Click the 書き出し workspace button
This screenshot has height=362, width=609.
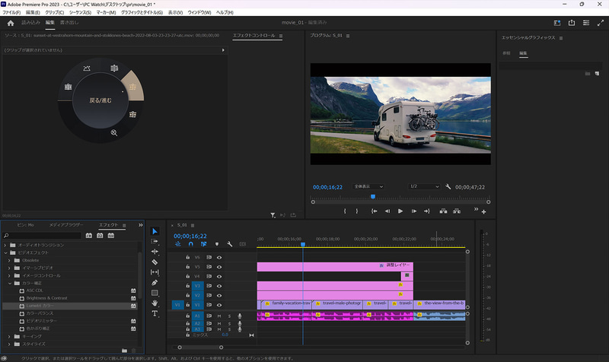click(x=69, y=23)
